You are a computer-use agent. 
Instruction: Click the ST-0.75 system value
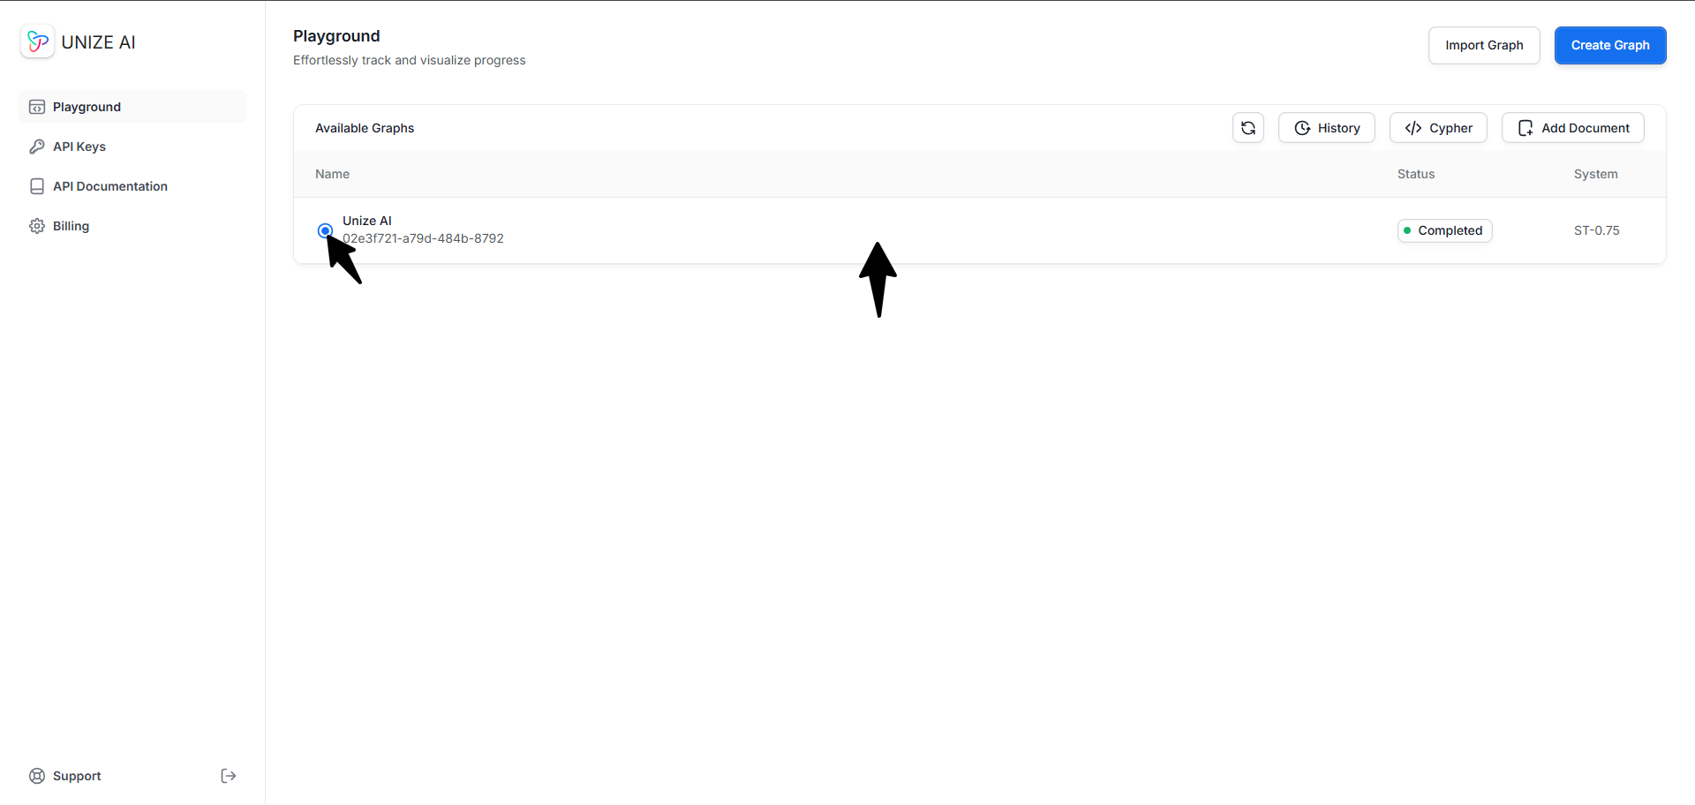tap(1596, 230)
